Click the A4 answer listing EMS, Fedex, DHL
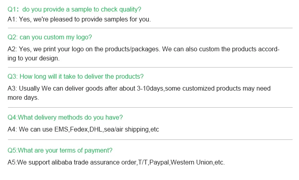299x180 pixels. click(x=83, y=130)
